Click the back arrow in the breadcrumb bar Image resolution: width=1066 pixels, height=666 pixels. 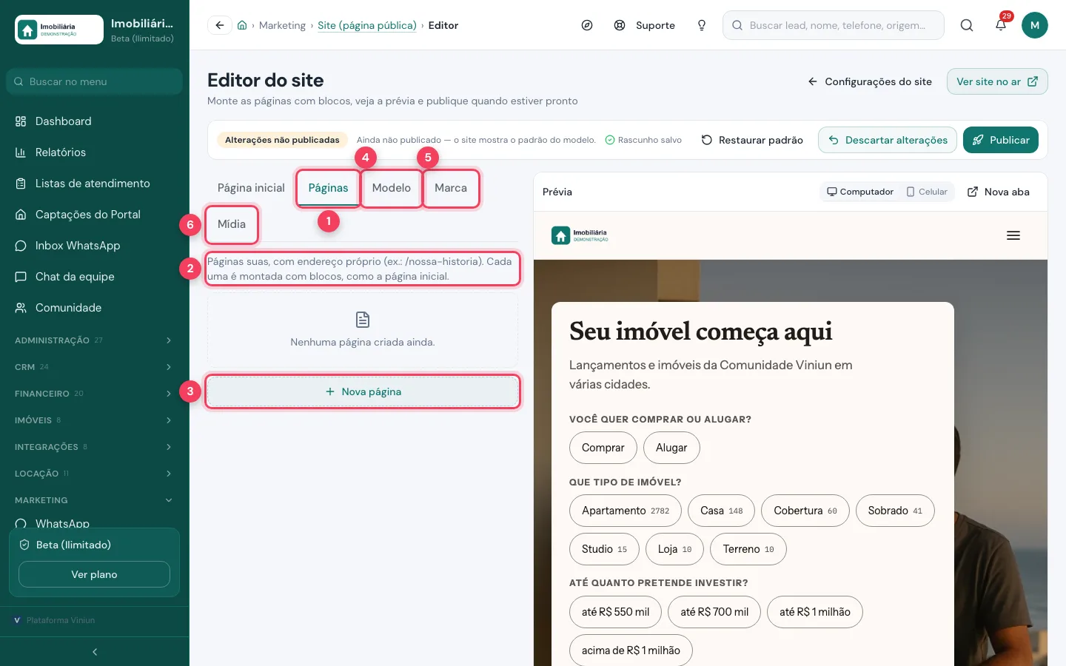219,25
